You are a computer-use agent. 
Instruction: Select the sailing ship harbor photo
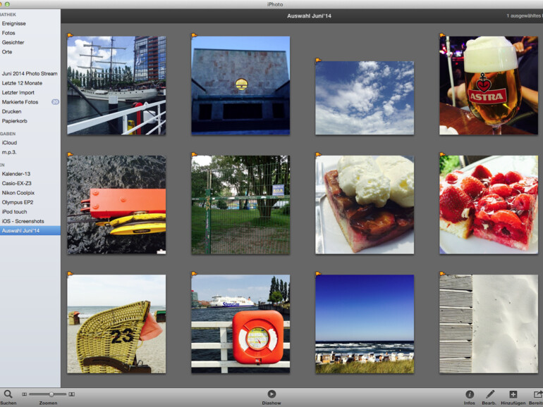click(x=116, y=85)
